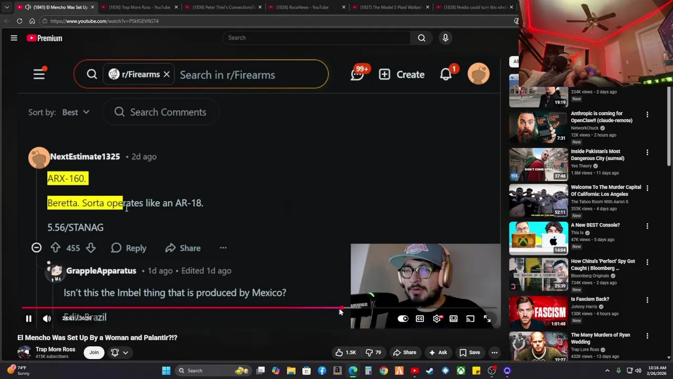This screenshot has width=673, height=379.
Task: Open the player settings gear
Action: pyautogui.click(x=437, y=318)
